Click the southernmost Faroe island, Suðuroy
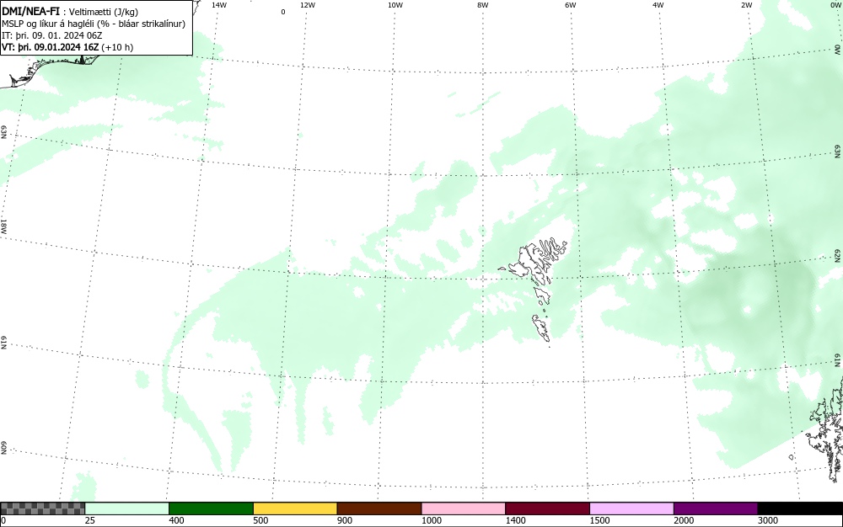 coord(541,327)
